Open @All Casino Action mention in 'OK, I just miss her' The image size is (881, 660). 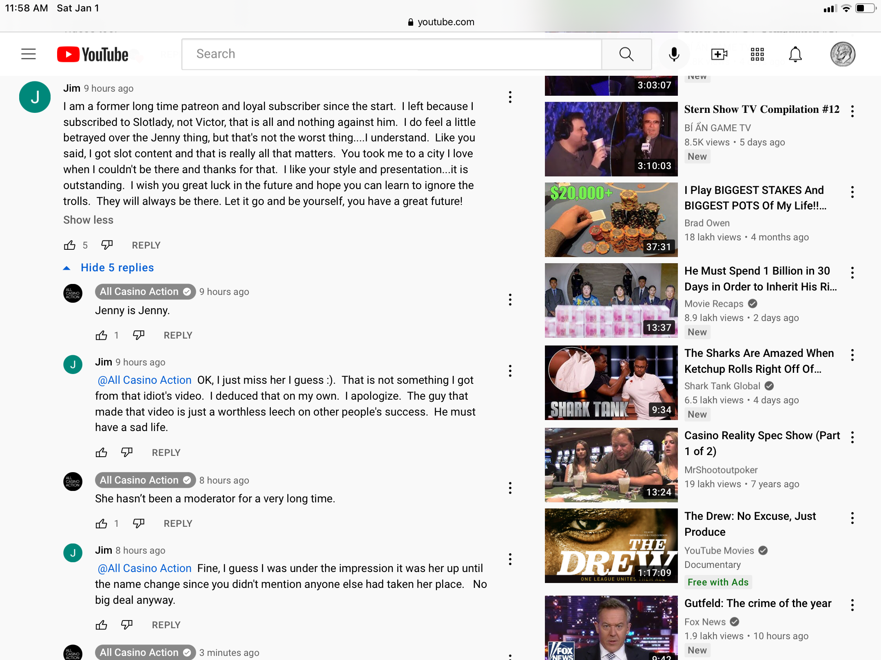[144, 380]
